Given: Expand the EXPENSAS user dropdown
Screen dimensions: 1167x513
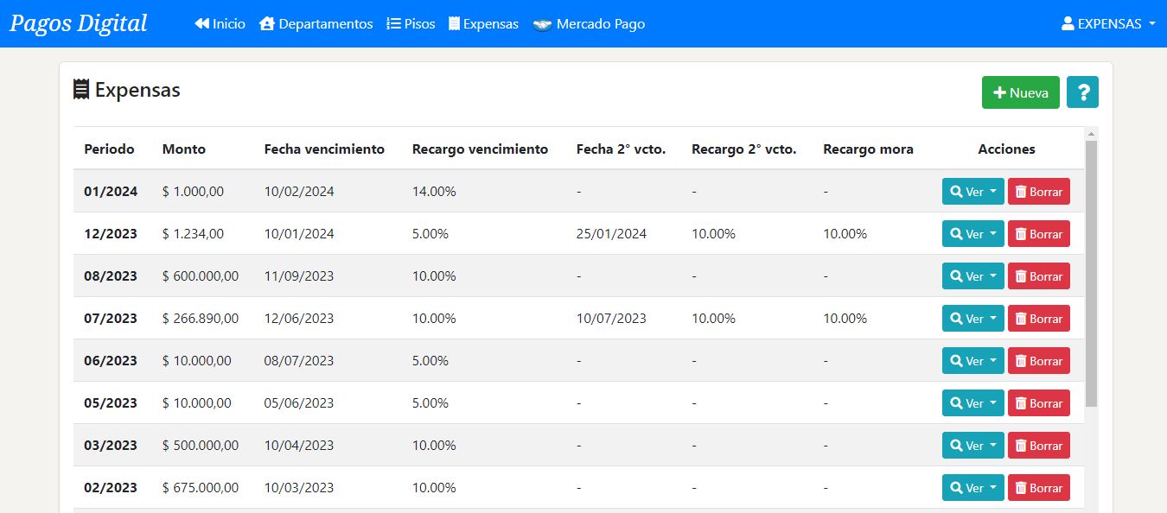Looking at the screenshot, I should pyautogui.click(x=1108, y=24).
